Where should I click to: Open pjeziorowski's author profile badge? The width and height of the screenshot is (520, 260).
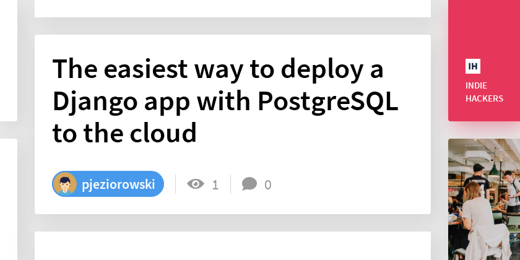coord(108,184)
